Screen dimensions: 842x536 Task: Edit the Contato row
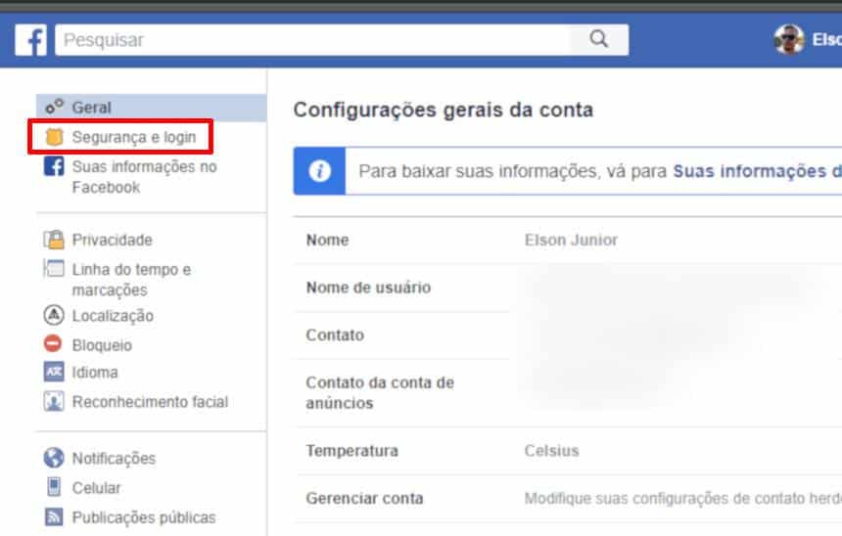click(568, 335)
